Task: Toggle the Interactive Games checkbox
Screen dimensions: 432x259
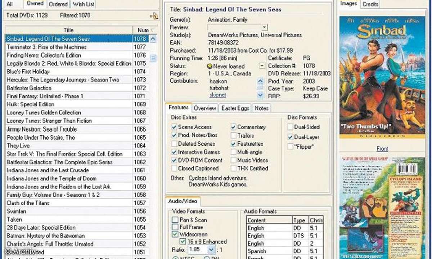Action: pyautogui.click(x=174, y=152)
